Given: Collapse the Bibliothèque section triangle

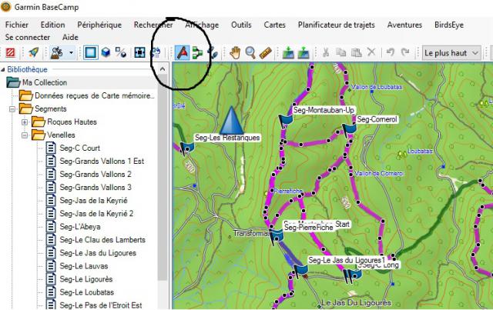Looking at the screenshot, I should tap(3, 69).
